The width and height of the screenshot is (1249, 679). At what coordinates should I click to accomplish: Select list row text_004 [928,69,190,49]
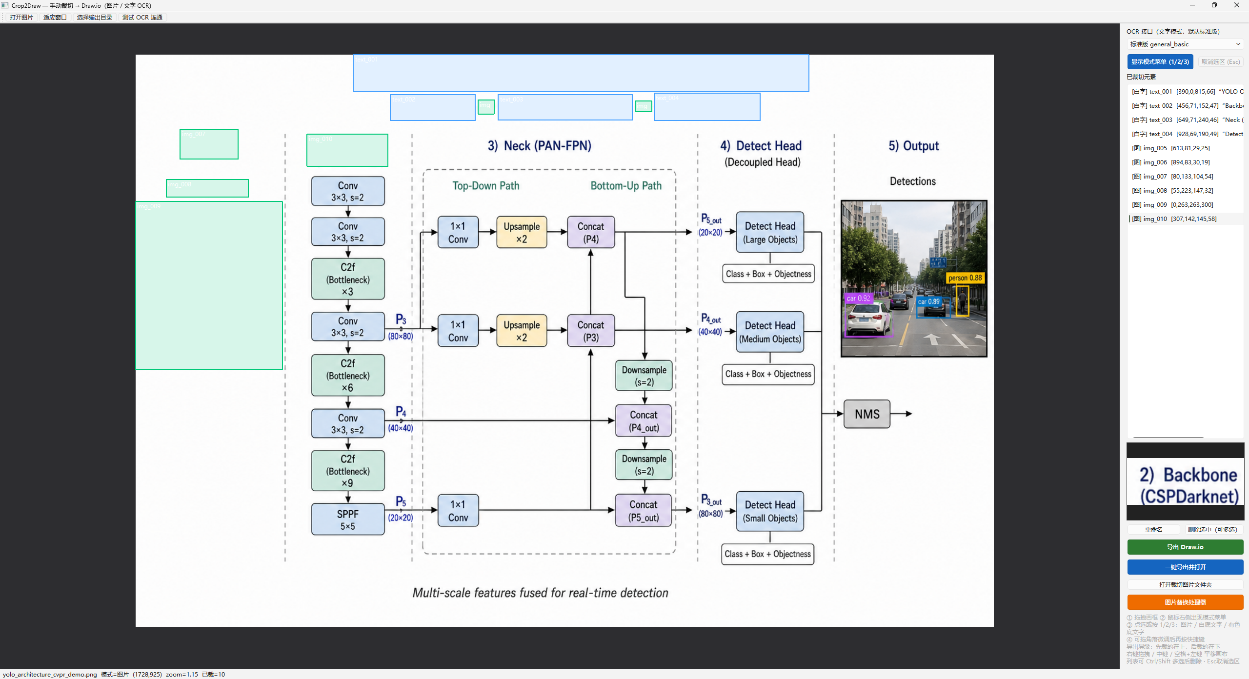(x=1185, y=134)
